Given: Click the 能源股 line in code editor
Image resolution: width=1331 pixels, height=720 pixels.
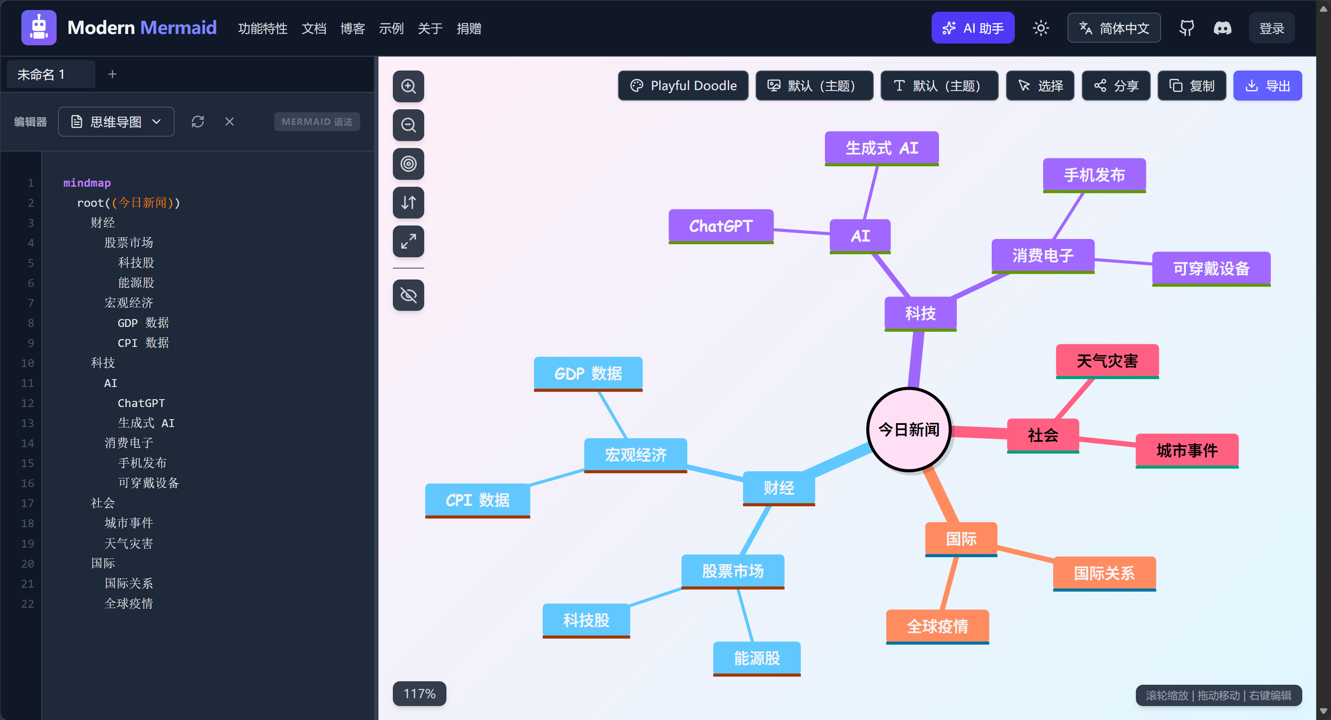Looking at the screenshot, I should coord(136,283).
